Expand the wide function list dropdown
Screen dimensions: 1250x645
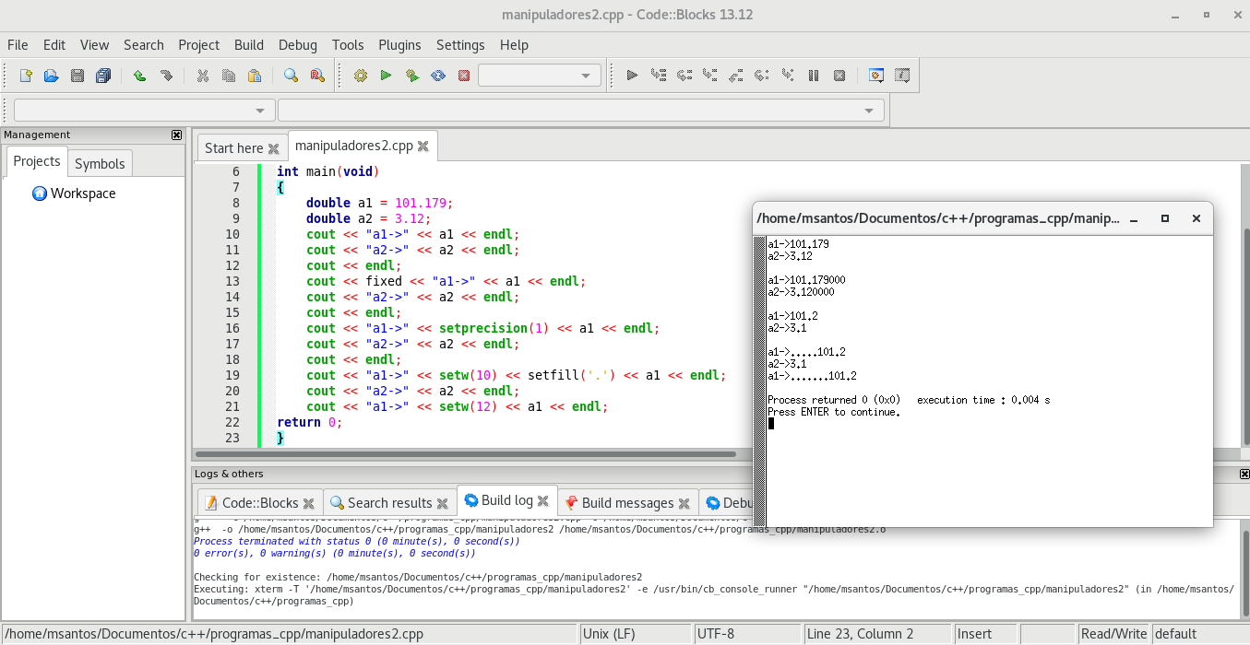(x=868, y=111)
